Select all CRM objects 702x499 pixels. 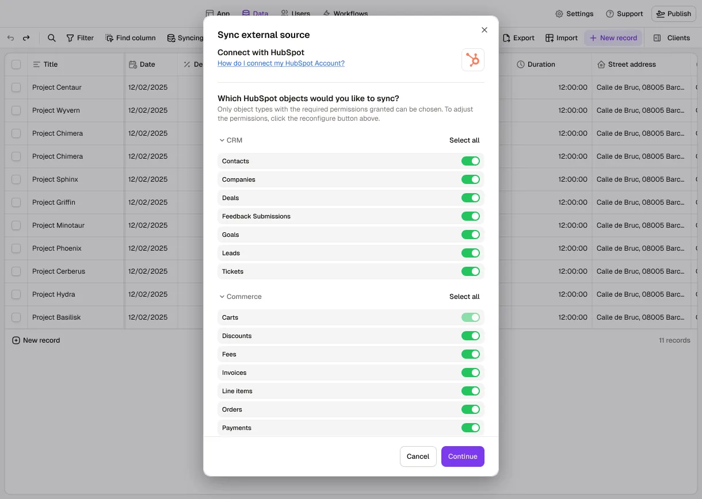click(464, 140)
